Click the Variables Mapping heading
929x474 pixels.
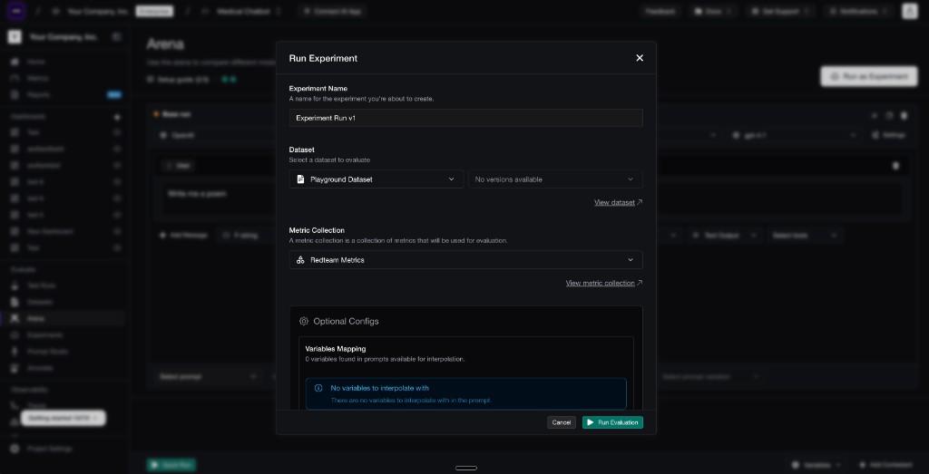pyautogui.click(x=336, y=349)
